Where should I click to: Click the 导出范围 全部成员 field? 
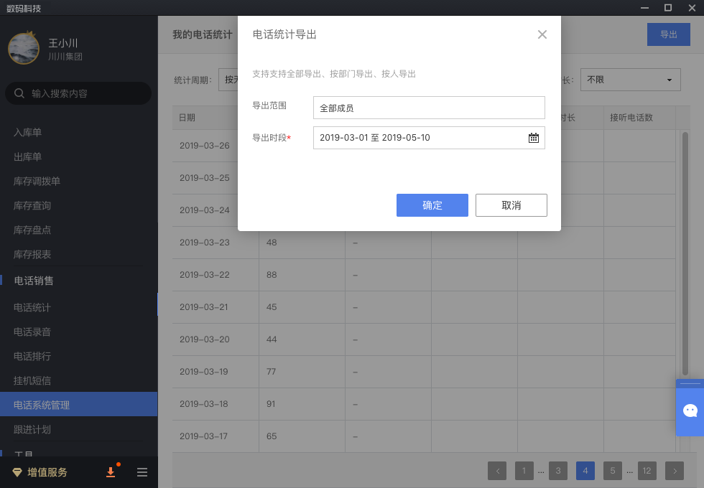(x=429, y=108)
